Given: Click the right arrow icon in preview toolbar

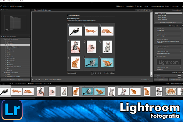Looking at the screenshot, I should (39, 80).
